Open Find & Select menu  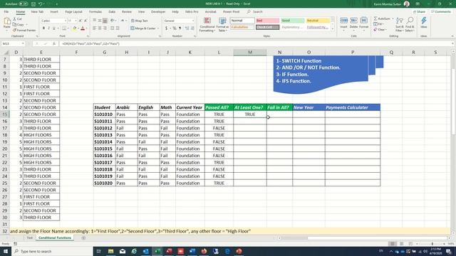410,24
